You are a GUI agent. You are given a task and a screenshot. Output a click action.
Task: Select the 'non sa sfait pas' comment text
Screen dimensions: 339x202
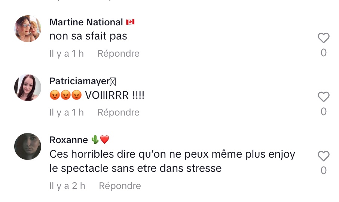pos(88,36)
